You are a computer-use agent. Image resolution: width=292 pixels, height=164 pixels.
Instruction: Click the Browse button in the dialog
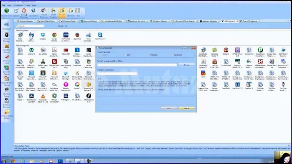coord(187,65)
